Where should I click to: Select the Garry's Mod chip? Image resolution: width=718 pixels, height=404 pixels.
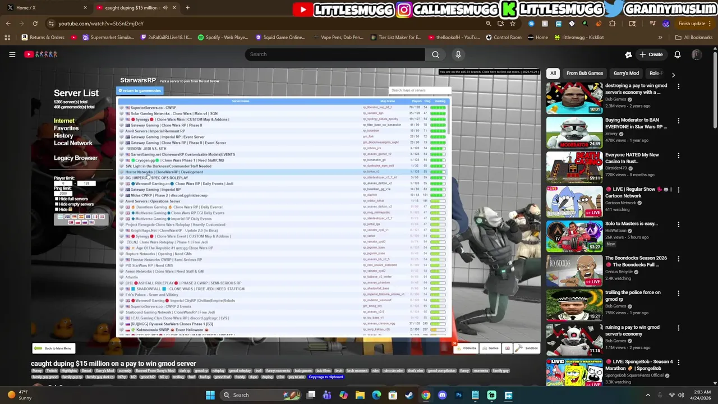click(x=626, y=73)
